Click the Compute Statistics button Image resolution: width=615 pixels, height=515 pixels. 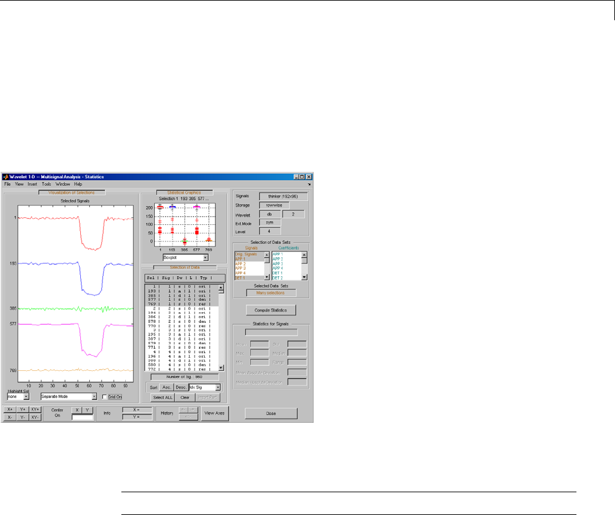[x=271, y=310]
